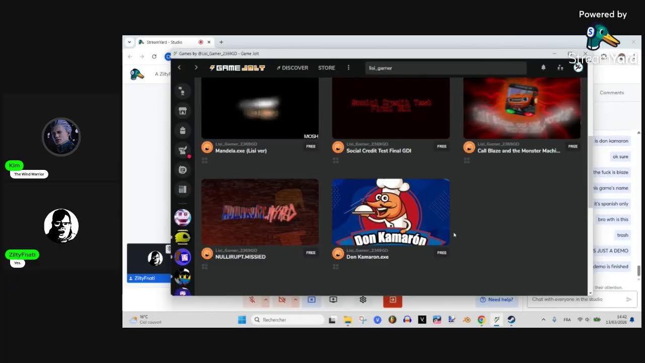Open StreamYard settings gear
Screen dimensions: 645x363
pos(363,299)
